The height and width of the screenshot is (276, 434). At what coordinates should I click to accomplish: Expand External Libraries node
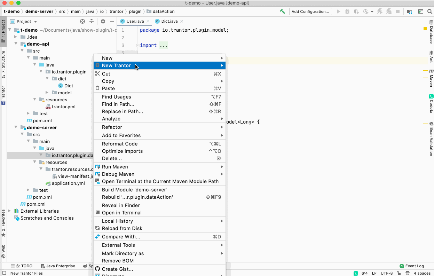10,211
